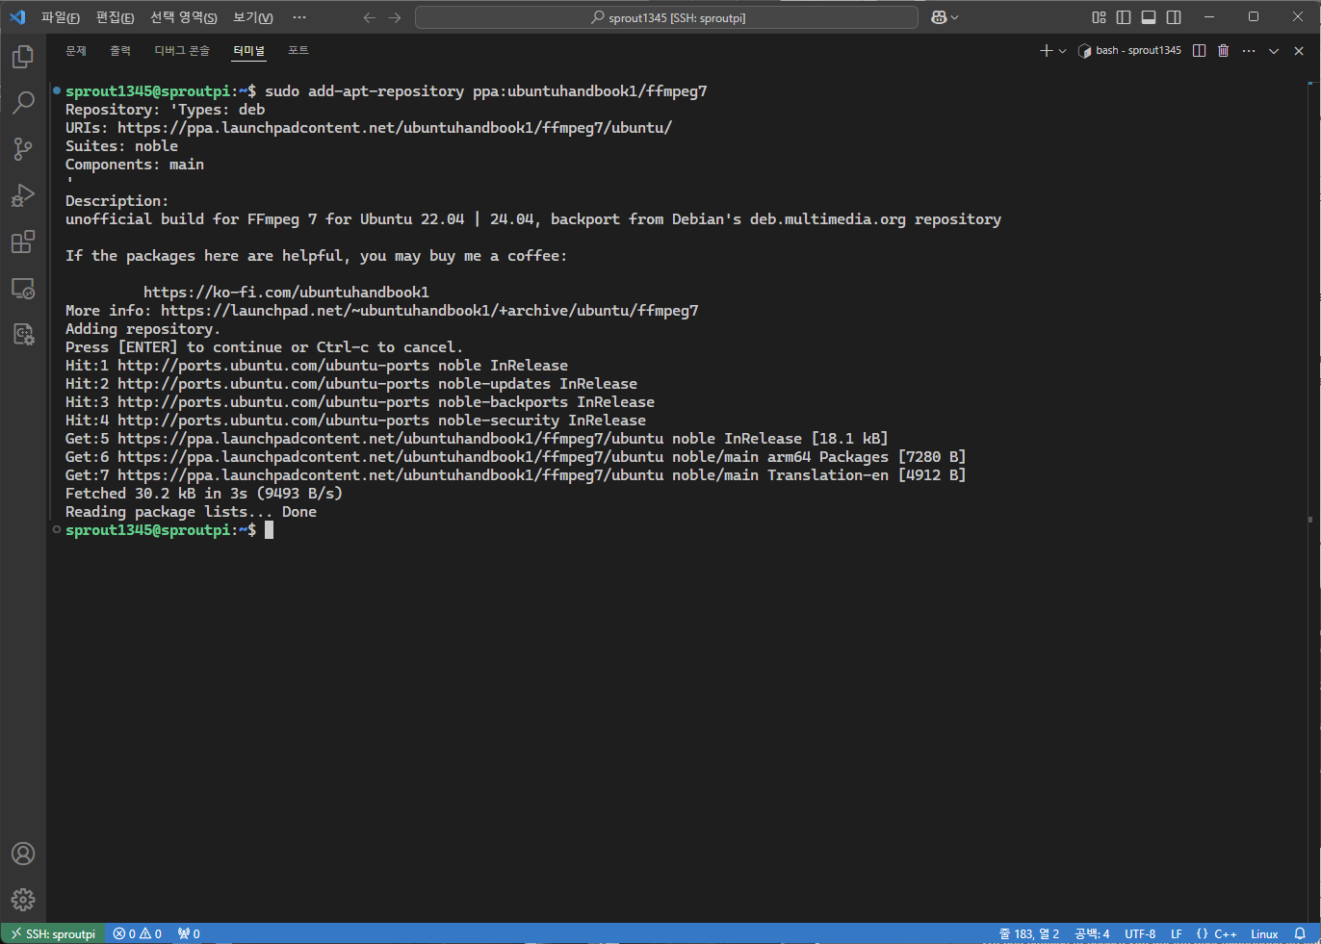Open the Run and Debug view
Screen dimensions: 1321x944
point(23,195)
